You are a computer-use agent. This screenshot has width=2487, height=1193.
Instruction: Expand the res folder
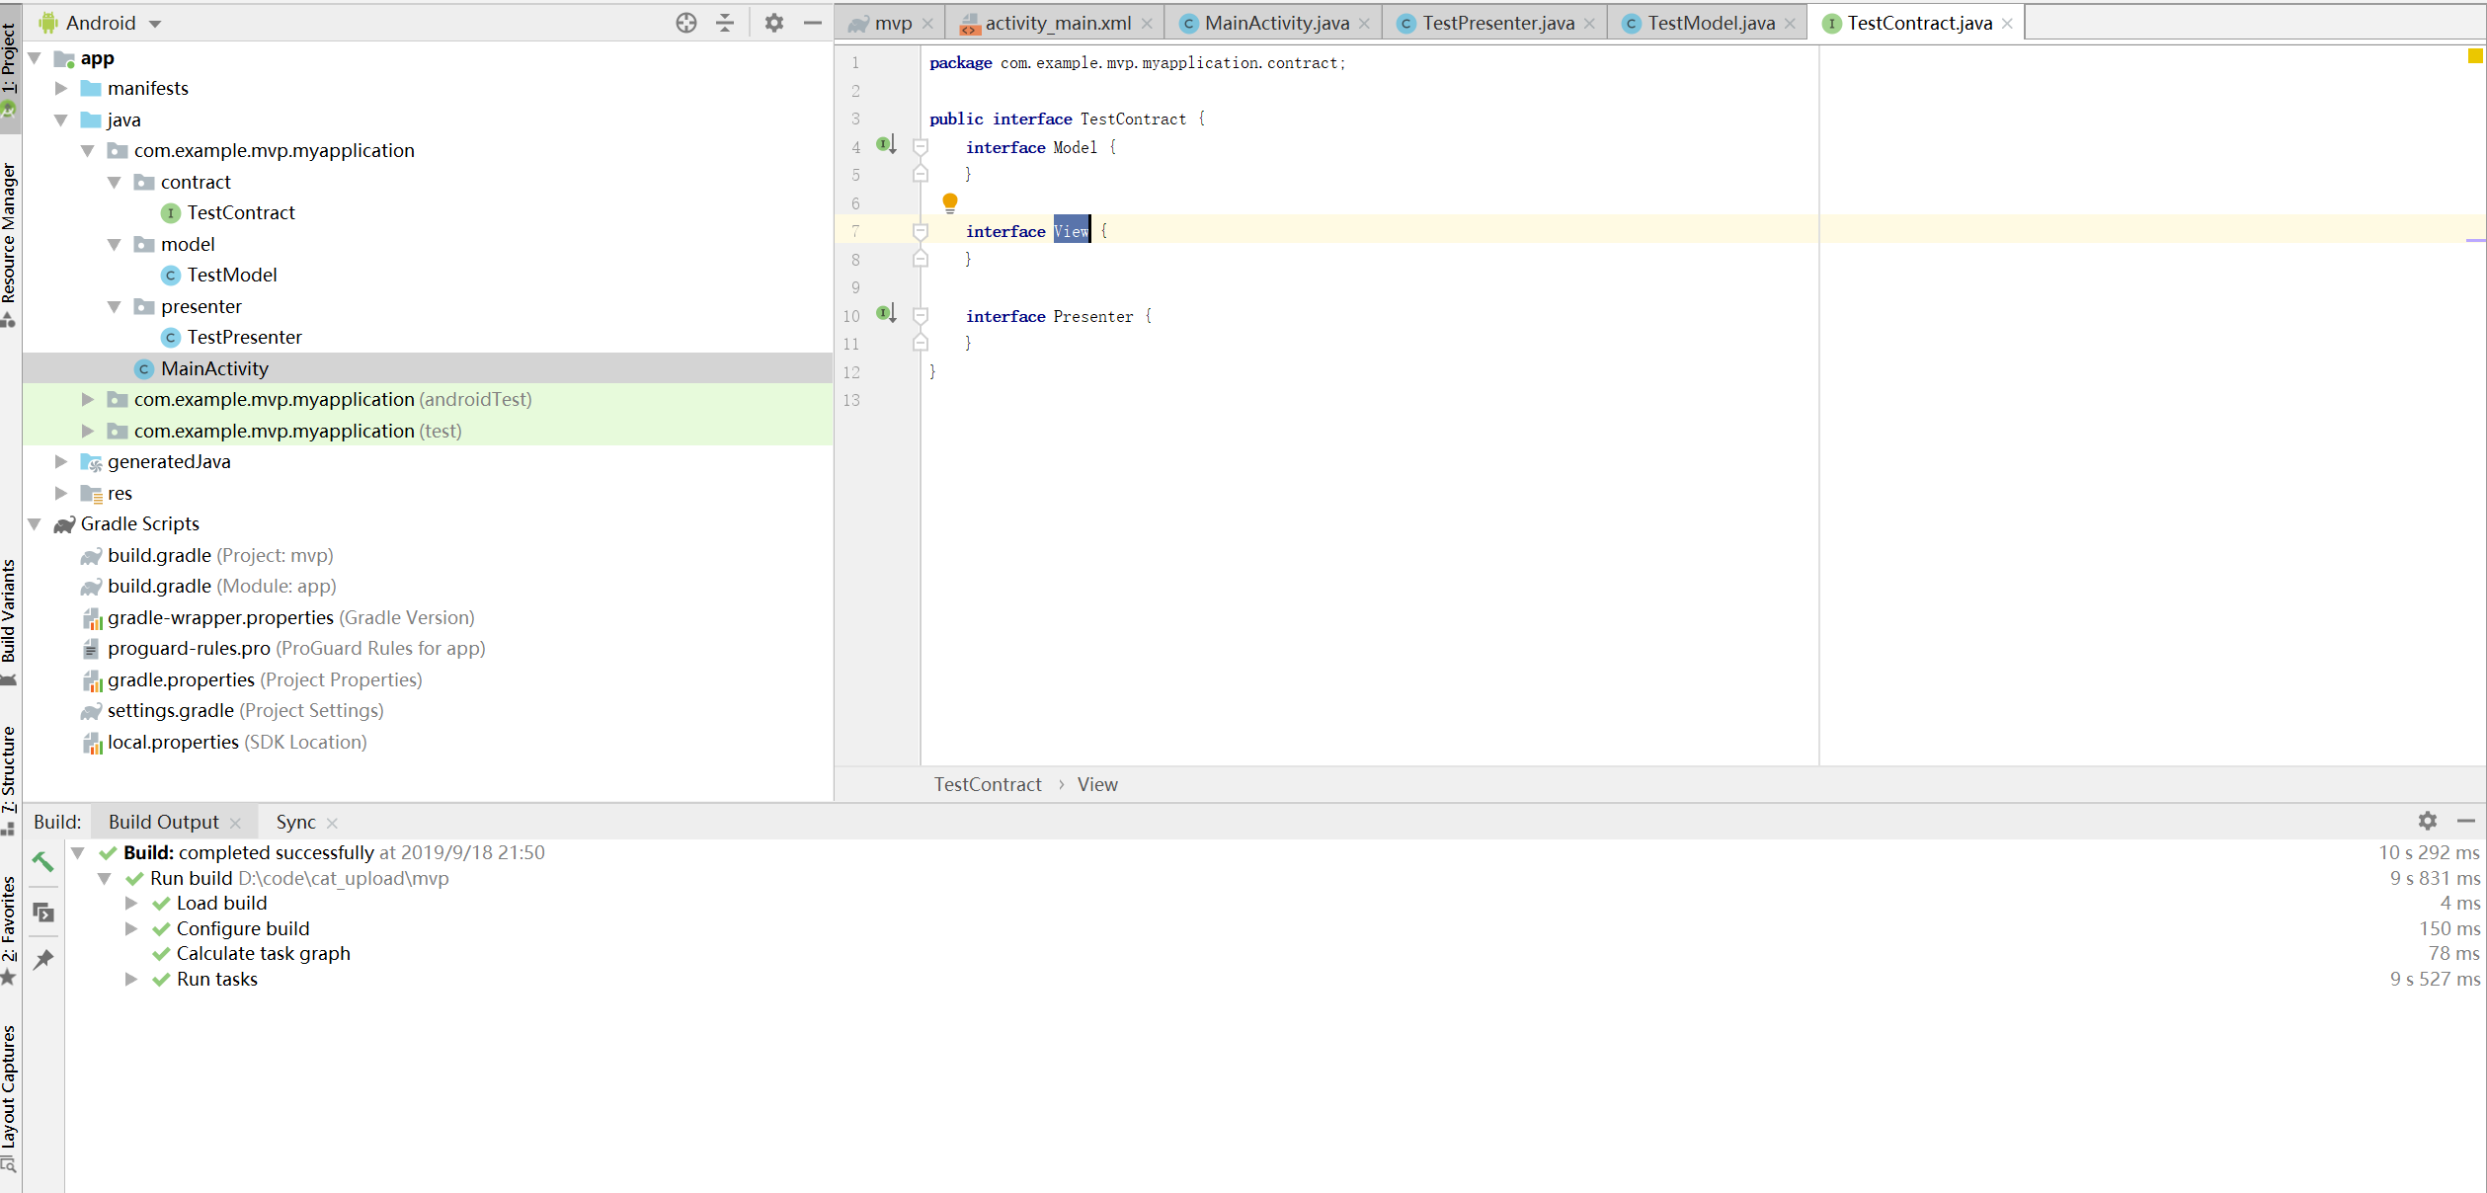pyautogui.click(x=61, y=493)
